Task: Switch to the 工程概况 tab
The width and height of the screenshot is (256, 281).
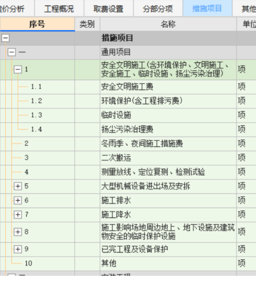Action: pyautogui.click(x=59, y=9)
